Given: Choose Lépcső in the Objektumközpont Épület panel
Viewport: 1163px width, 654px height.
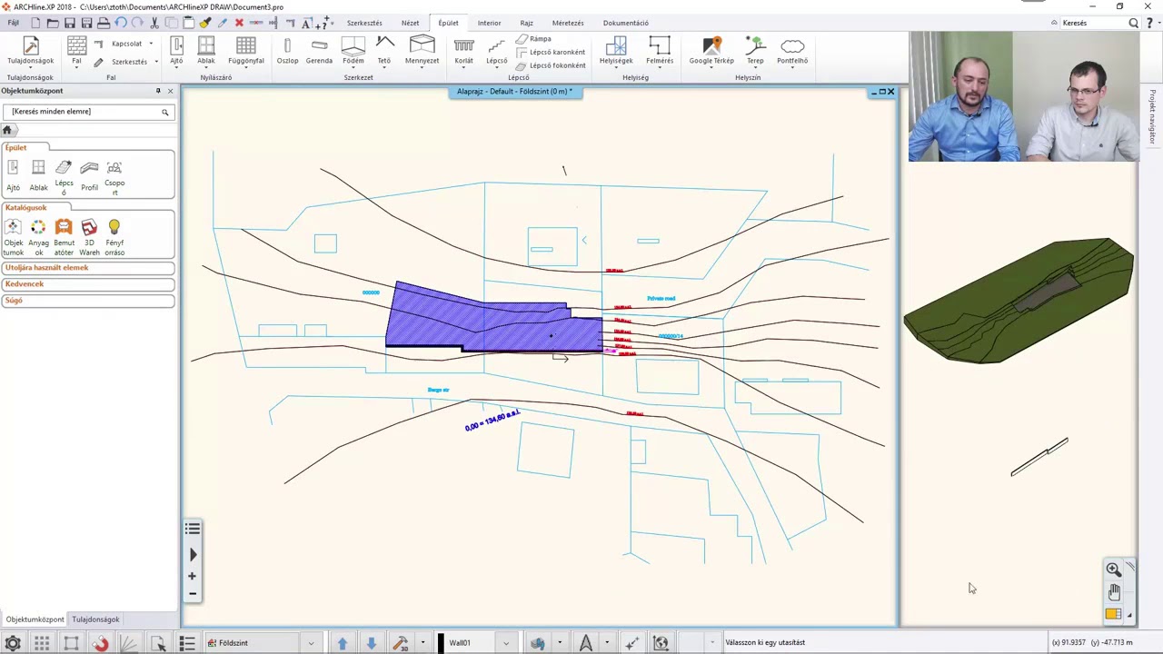Looking at the screenshot, I should pos(64,177).
